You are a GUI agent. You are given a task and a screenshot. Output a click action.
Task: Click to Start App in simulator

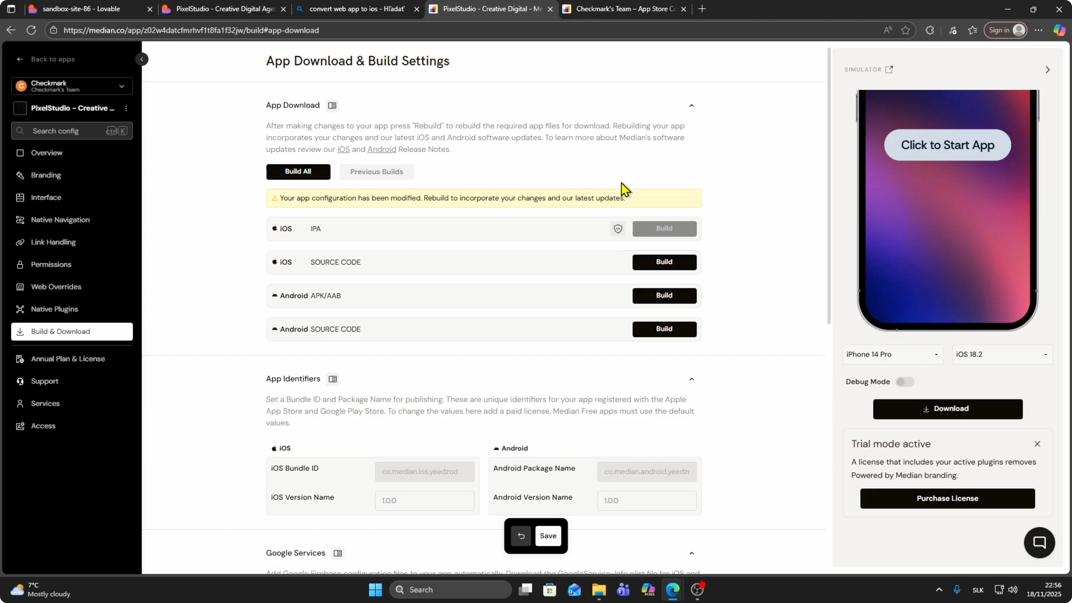[x=948, y=145]
